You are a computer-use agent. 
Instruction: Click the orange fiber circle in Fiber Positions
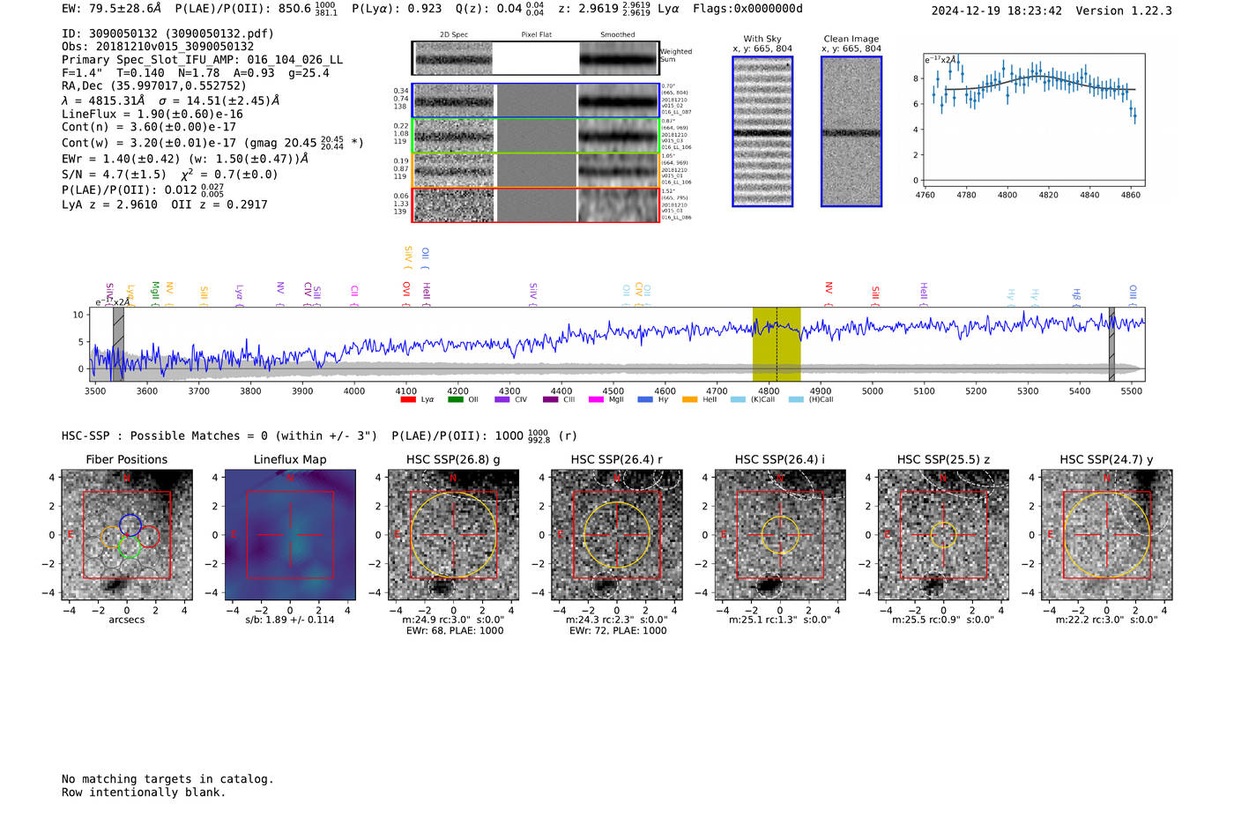point(112,537)
